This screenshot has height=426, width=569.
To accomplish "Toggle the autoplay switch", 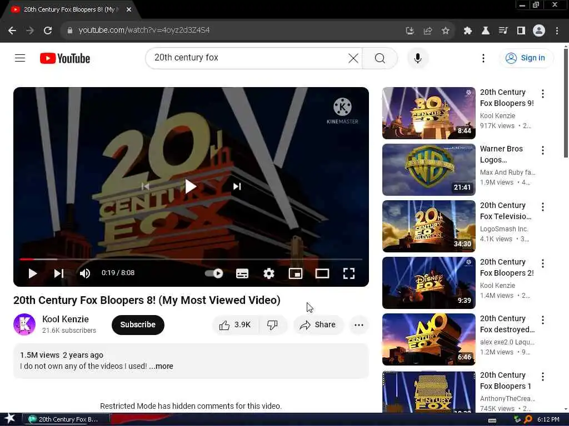I will [214, 273].
